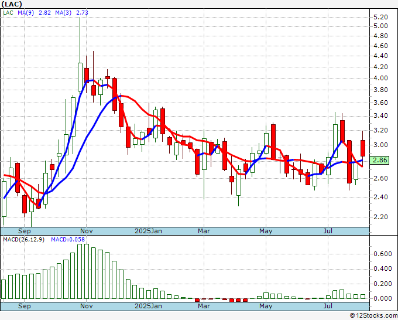Click Mar on the MACD panel time axis
Viewport: 398px width, 320px height.
tap(204, 306)
